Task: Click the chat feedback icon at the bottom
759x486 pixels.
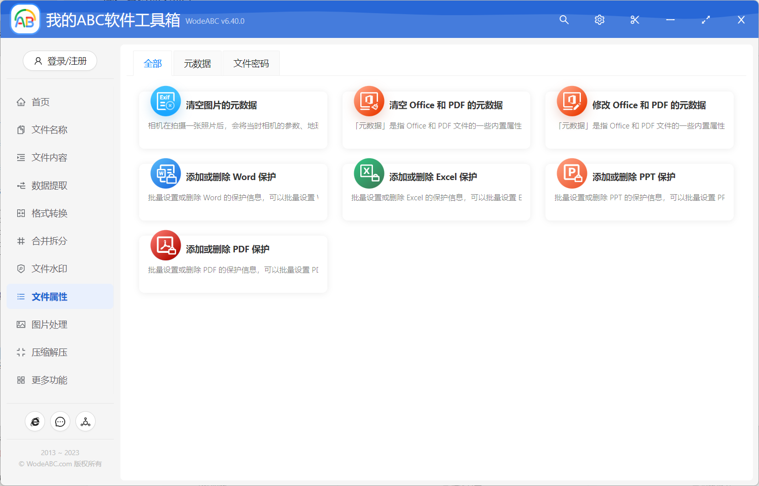Action: click(60, 421)
